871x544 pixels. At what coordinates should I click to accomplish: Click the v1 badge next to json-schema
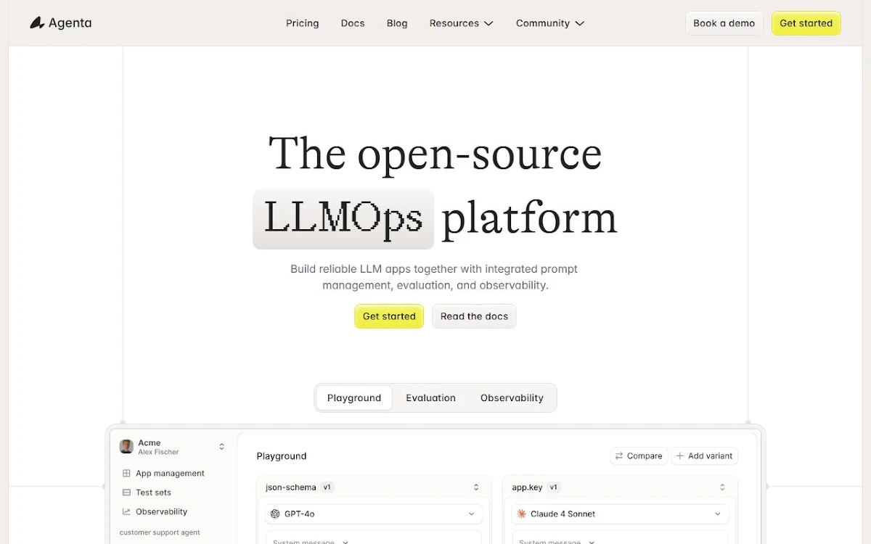pyautogui.click(x=327, y=487)
